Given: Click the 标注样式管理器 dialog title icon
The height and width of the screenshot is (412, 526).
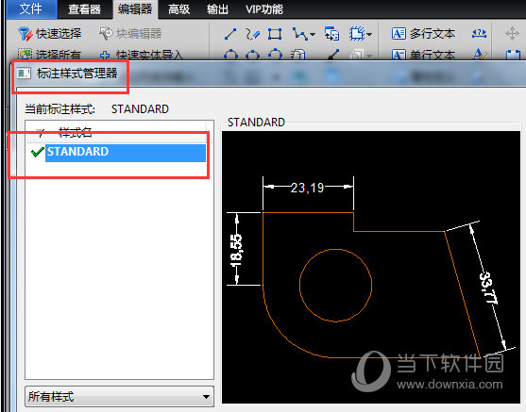Looking at the screenshot, I should tap(24, 73).
